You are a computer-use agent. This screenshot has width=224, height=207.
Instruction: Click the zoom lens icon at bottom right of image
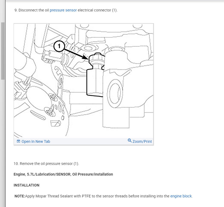(x=130, y=141)
